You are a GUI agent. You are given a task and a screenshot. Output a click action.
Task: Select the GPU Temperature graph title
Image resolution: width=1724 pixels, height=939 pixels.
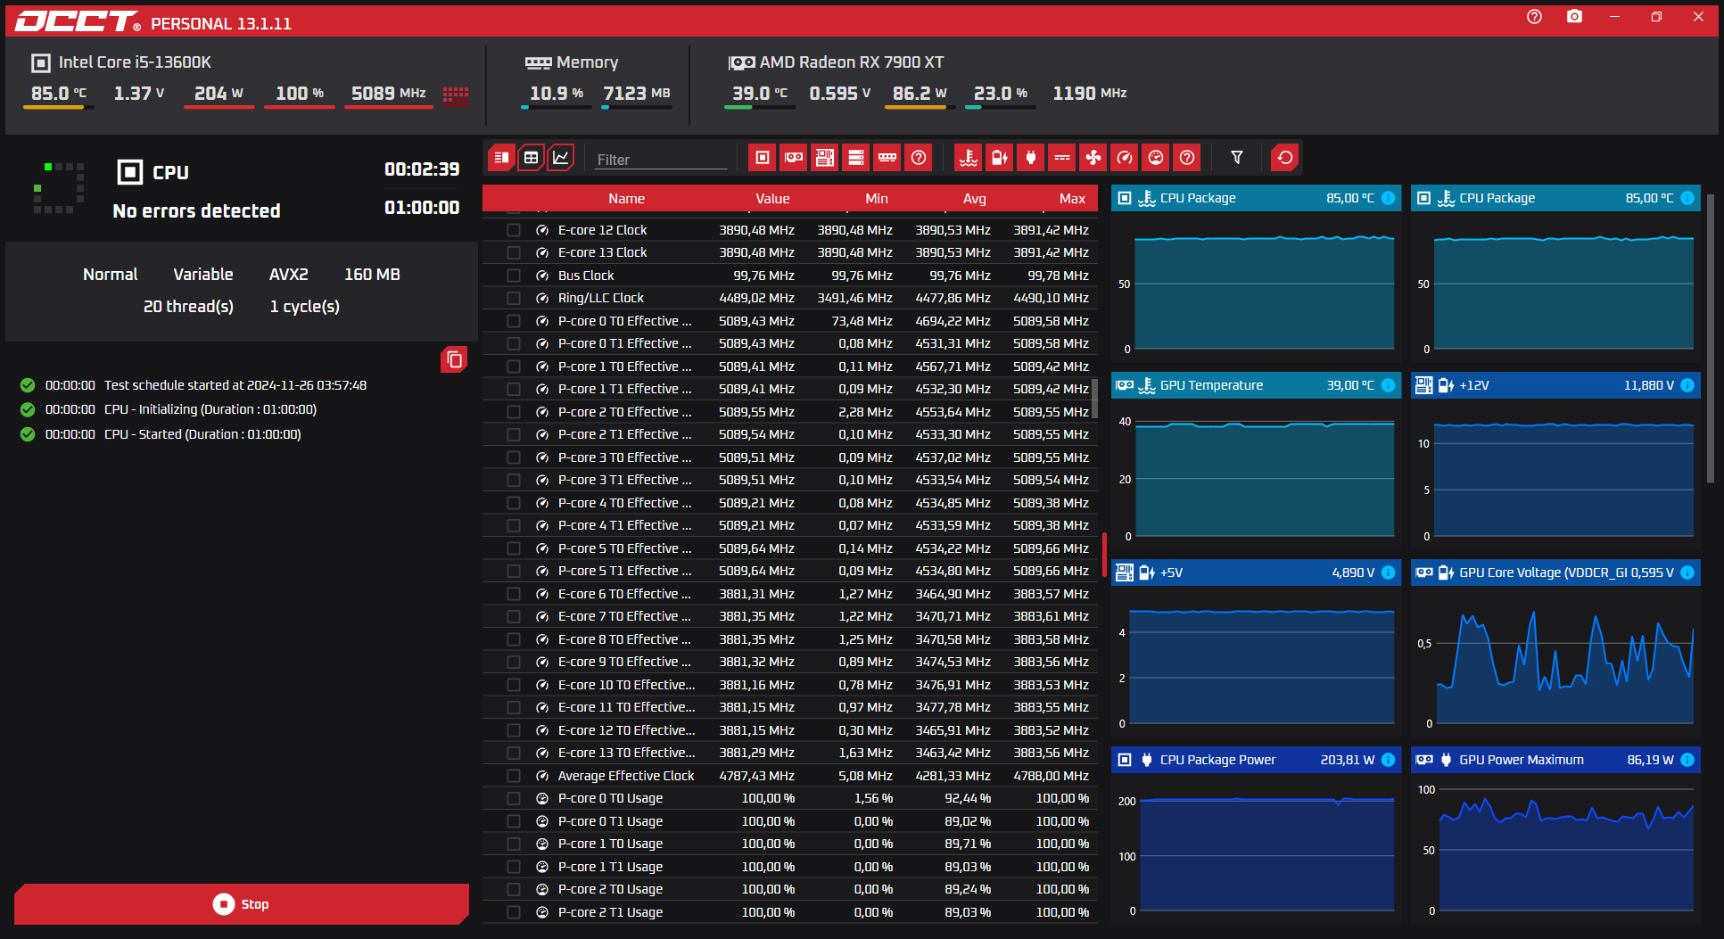click(1211, 385)
